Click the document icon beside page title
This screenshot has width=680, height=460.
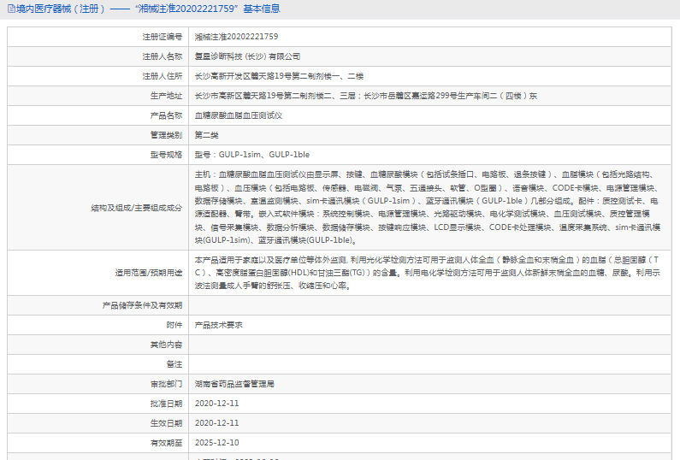tap(11, 9)
